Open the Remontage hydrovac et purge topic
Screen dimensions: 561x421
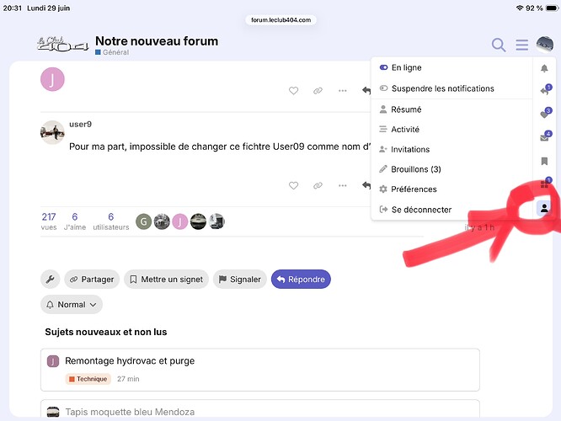tap(130, 360)
